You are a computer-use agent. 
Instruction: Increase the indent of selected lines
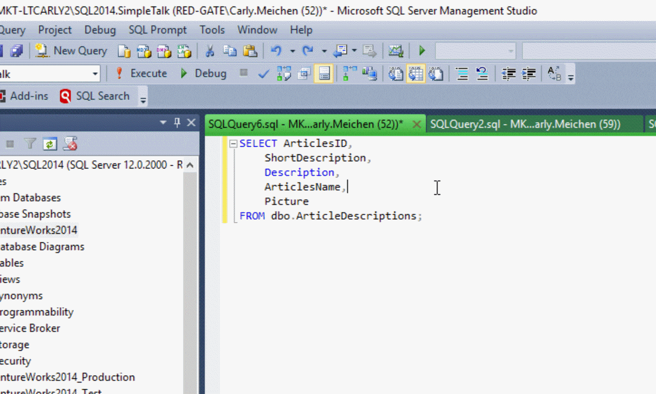pyautogui.click(x=529, y=73)
